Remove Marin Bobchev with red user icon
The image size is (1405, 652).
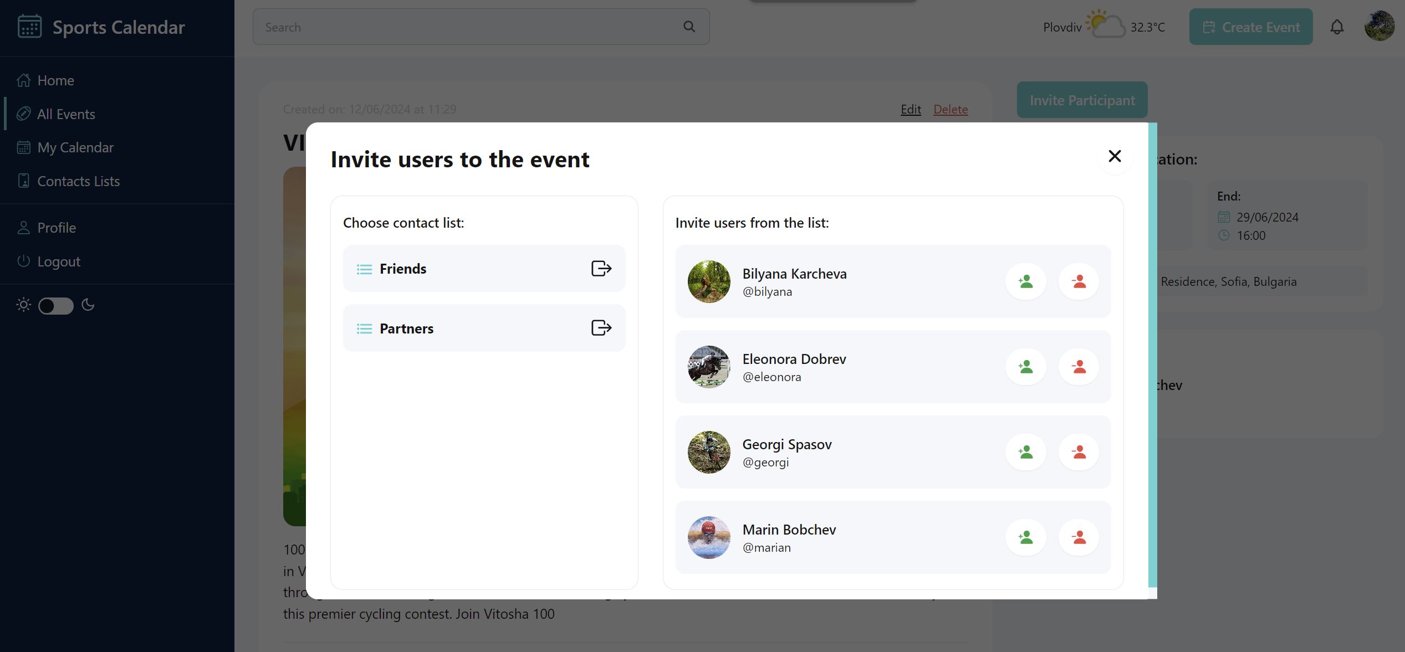coord(1079,537)
